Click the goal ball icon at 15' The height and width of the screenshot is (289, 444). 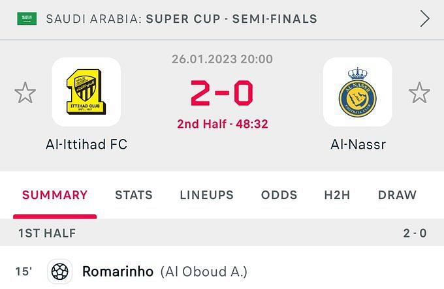point(60,271)
